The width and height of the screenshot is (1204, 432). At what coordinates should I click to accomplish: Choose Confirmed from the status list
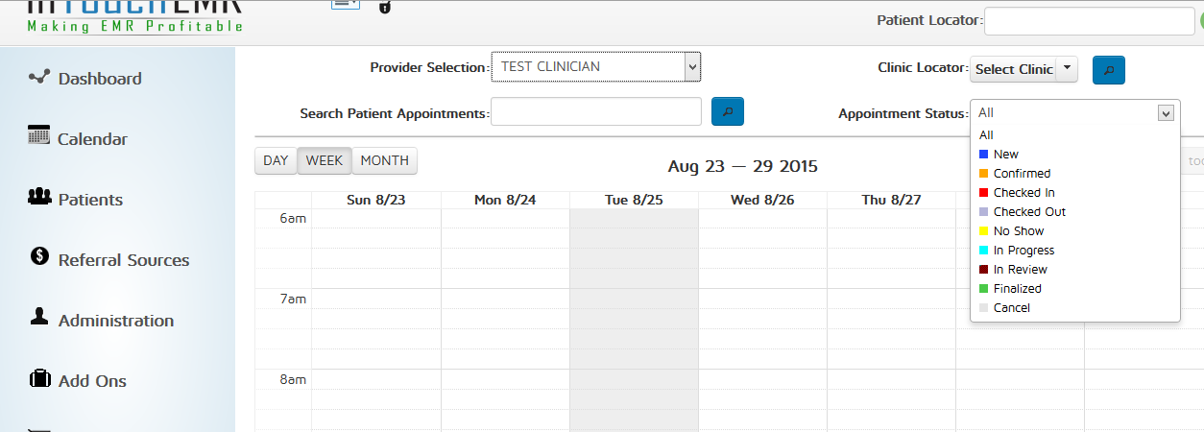1022,174
